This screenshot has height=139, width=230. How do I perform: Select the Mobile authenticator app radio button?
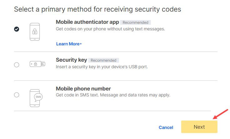click(17, 29)
